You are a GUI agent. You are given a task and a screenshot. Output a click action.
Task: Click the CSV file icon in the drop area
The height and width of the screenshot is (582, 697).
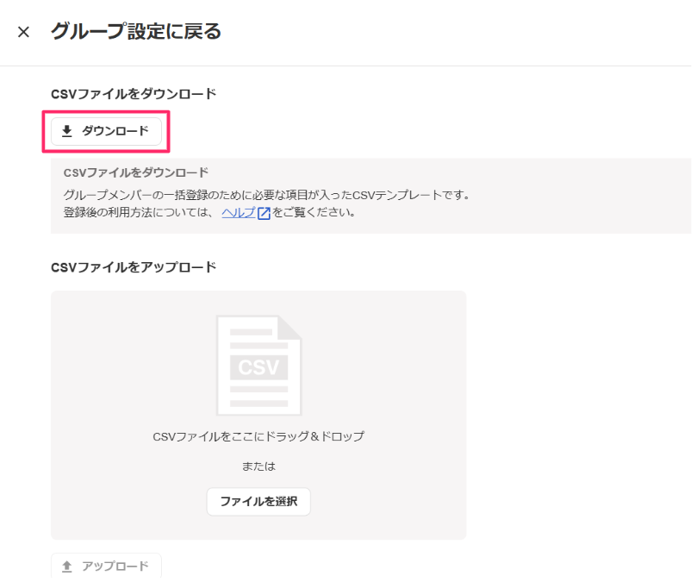tap(258, 366)
